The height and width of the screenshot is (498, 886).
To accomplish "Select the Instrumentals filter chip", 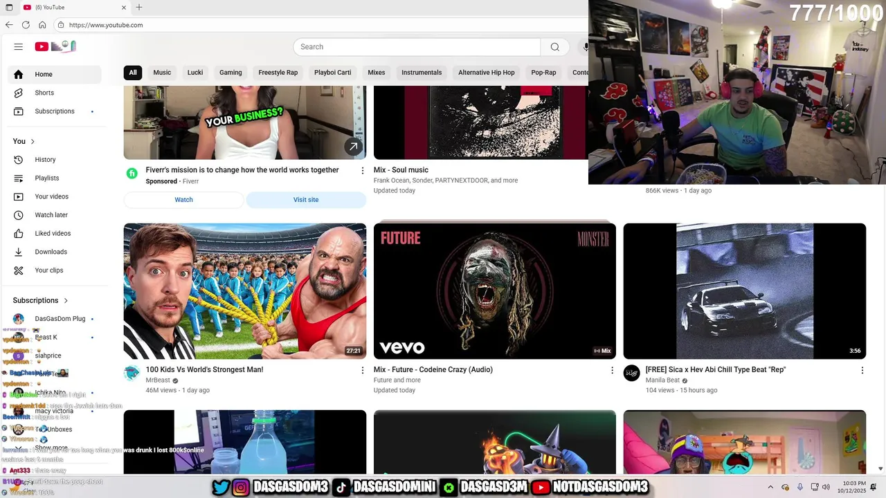I will coord(422,73).
